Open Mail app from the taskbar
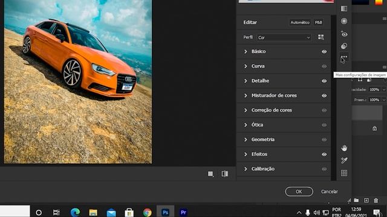 click(x=111, y=212)
